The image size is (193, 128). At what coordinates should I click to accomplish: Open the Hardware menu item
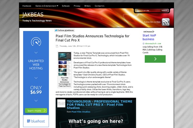pos(27,6)
